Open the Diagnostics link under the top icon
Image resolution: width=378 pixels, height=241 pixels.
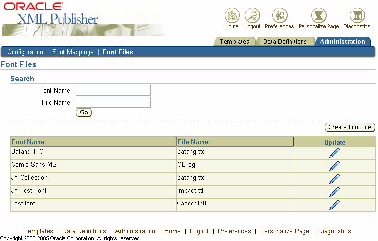pyautogui.click(x=357, y=26)
